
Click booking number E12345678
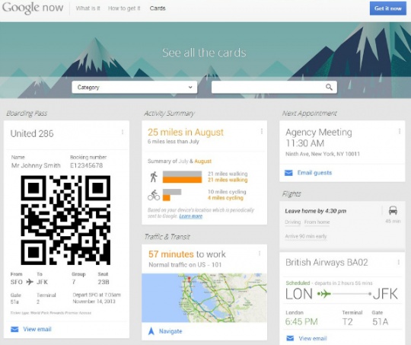(87, 165)
